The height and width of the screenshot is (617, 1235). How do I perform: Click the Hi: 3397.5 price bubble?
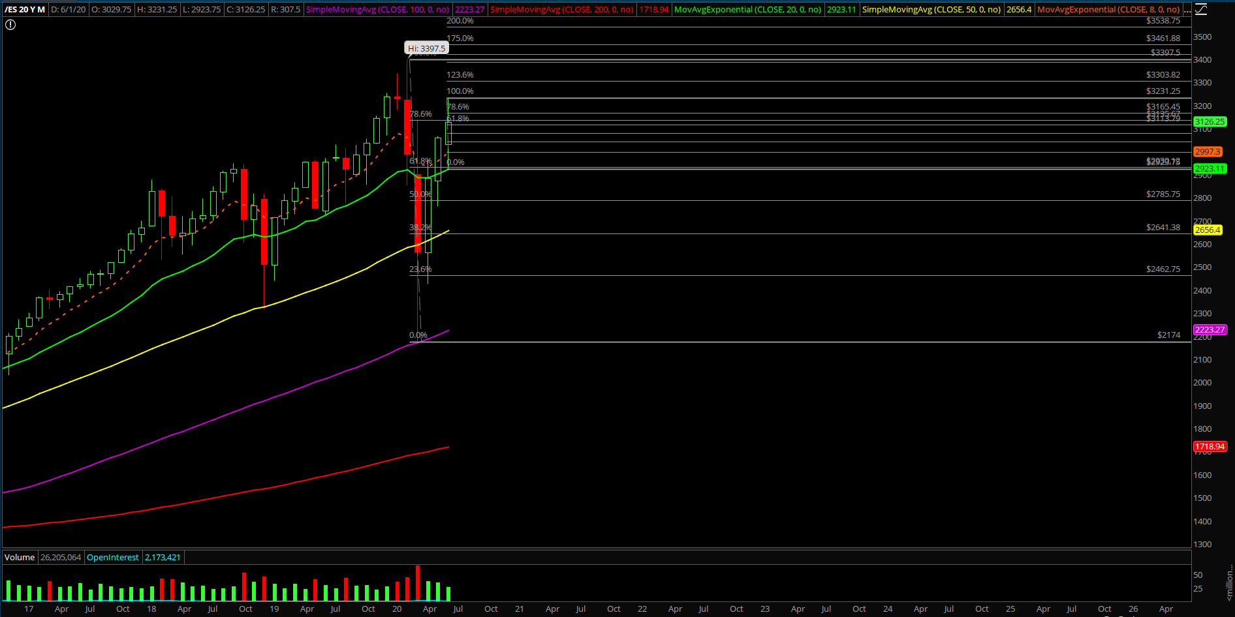coord(427,48)
